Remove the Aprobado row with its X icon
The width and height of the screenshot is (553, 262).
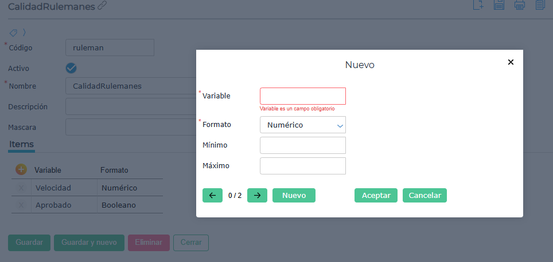(x=21, y=205)
